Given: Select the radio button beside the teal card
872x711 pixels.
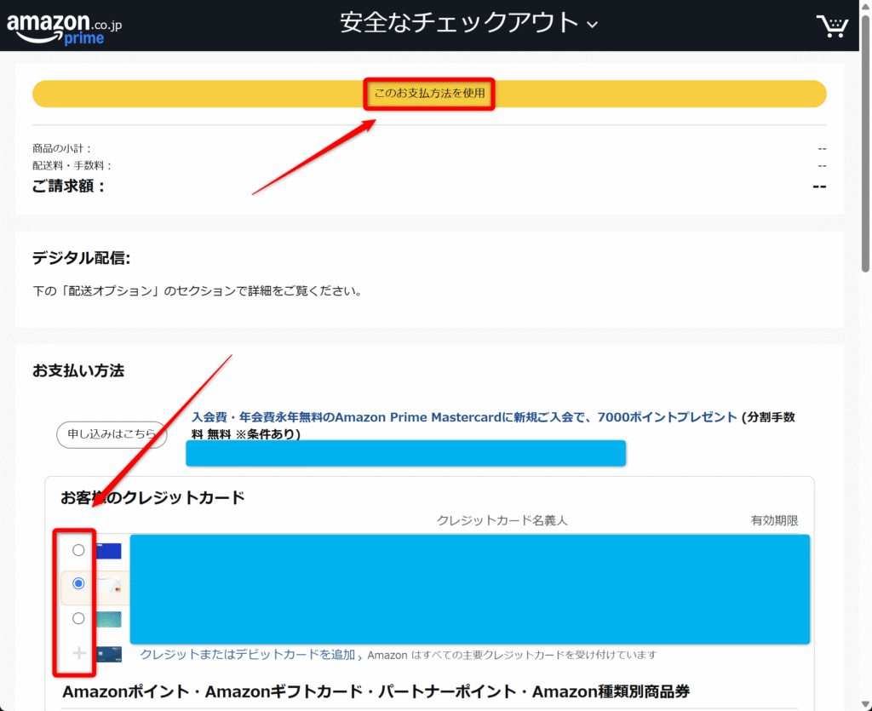Looking at the screenshot, I should pos(78,618).
